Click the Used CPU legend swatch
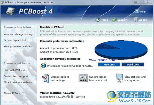 pyautogui.click(x=133, y=64)
